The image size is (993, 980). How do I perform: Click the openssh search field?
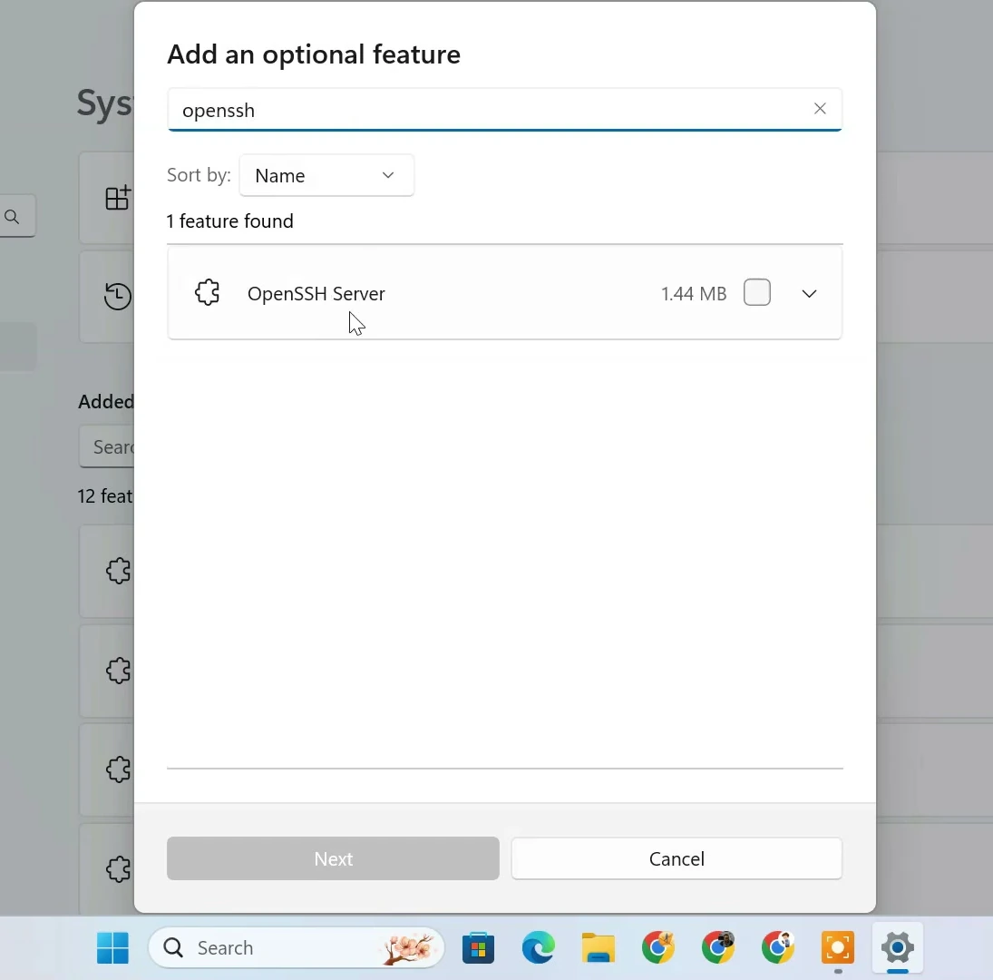pos(504,110)
